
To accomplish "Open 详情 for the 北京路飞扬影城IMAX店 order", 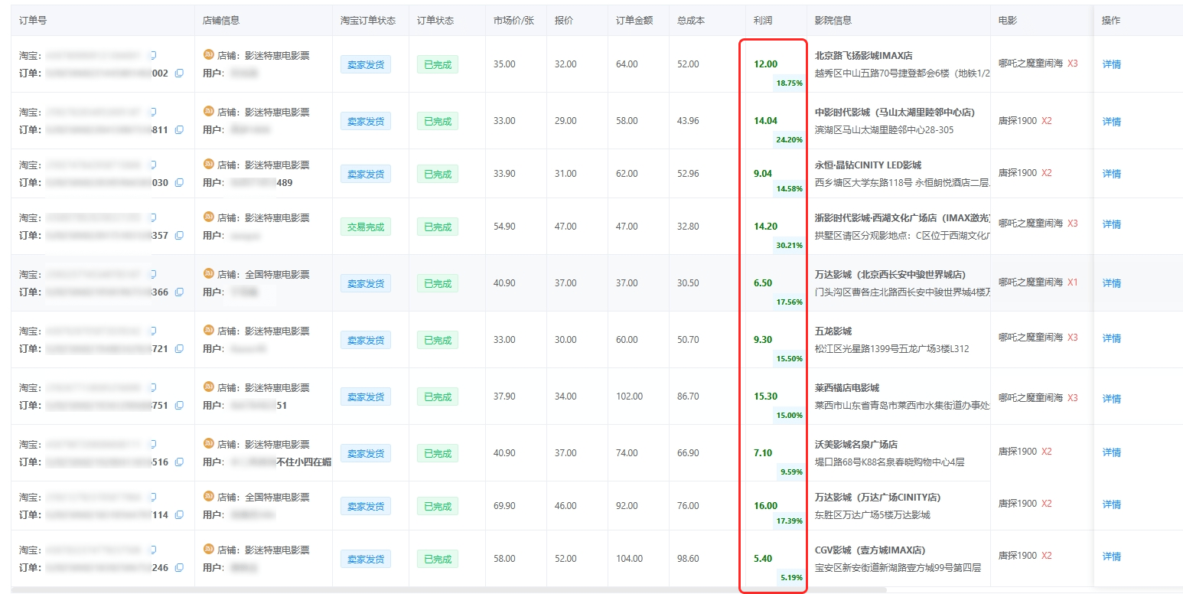I will [x=1112, y=64].
